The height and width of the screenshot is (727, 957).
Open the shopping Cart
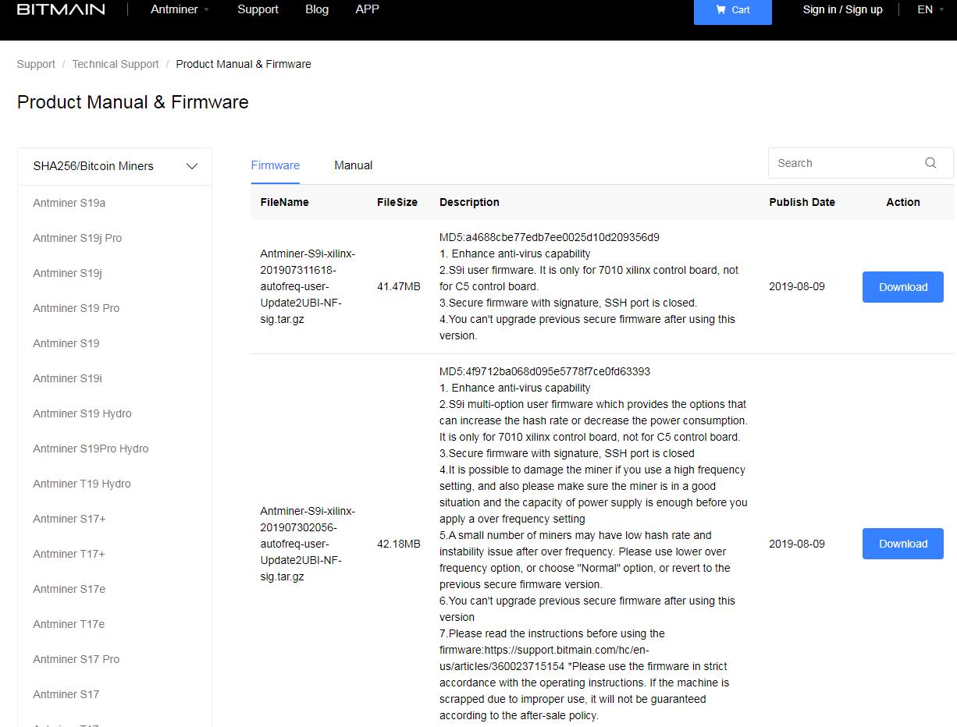[x=732, y=10]
